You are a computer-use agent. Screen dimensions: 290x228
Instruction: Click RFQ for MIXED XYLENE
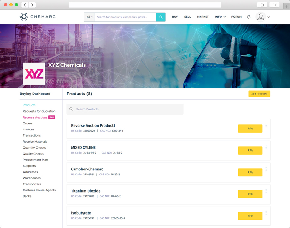pos(250,150)
